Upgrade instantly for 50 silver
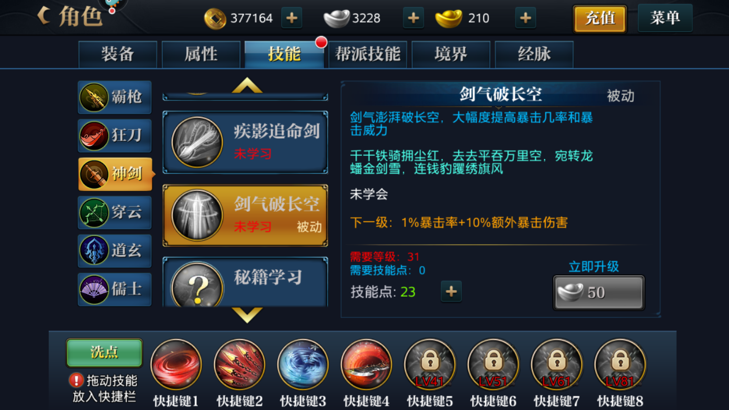729x410 pixels. click(599, 292)
